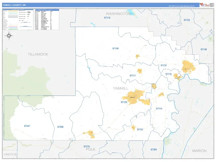This screenshot has width=216, height=162.
Task: Click the small orange town left of 97101
Action: coord(133,128)
